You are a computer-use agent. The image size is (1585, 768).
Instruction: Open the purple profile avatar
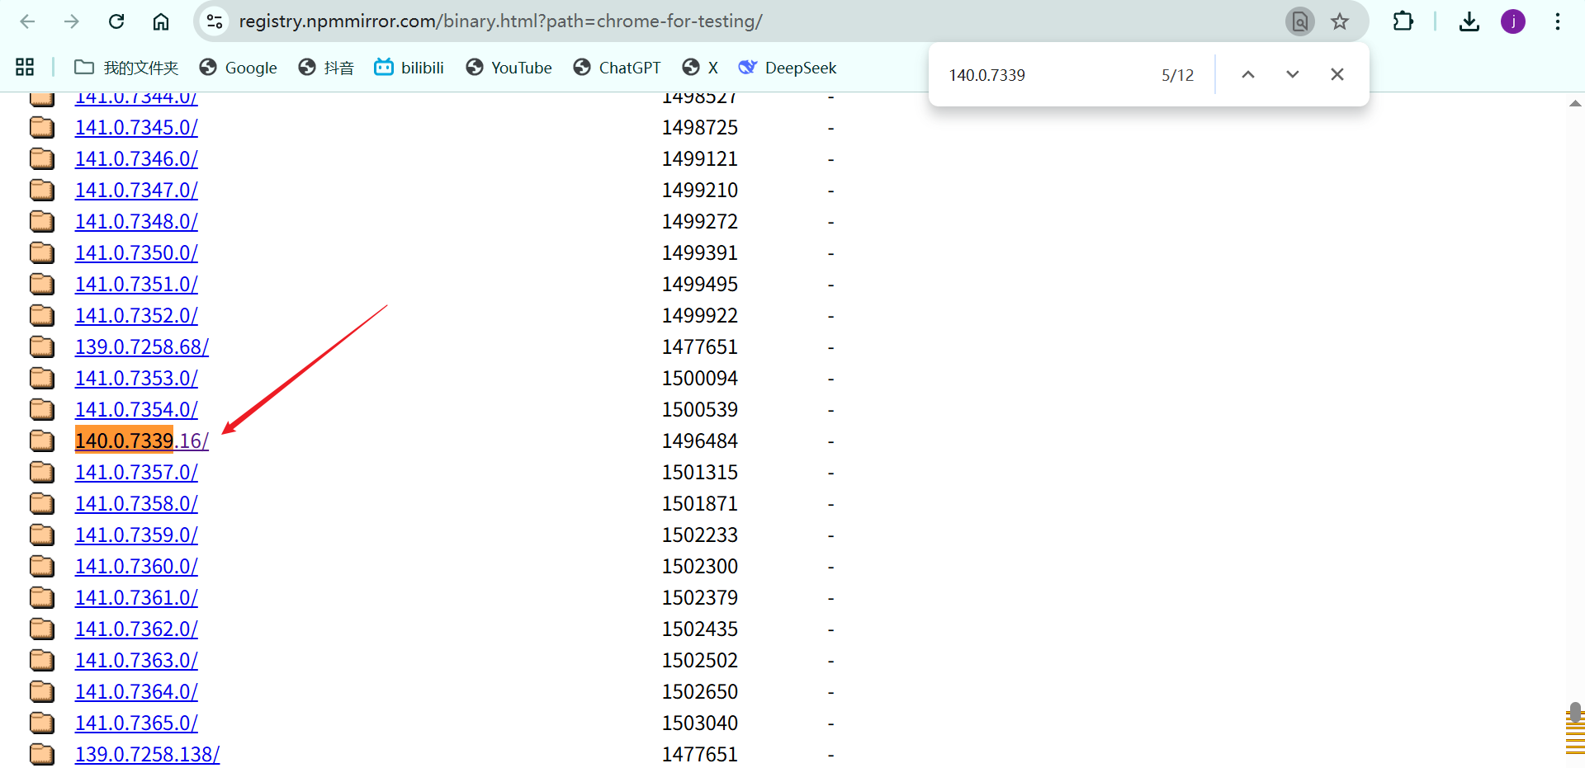(1513, 21)
